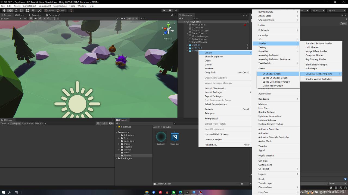Start Play mode
Image resolution: width=348 pixels, height=195 pixels.
(x=164, y=11)
